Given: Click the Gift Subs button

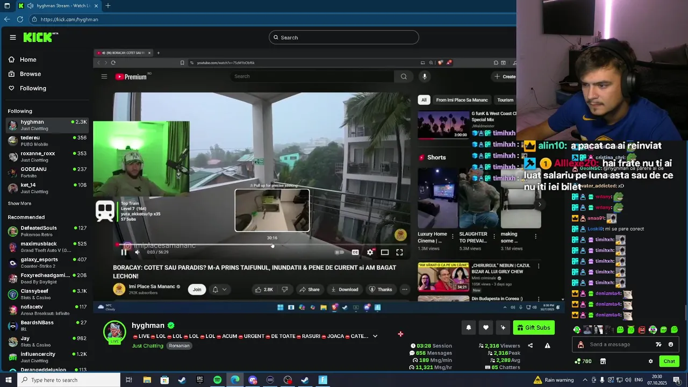Looking at the screenshot, I should pos(534,327).
